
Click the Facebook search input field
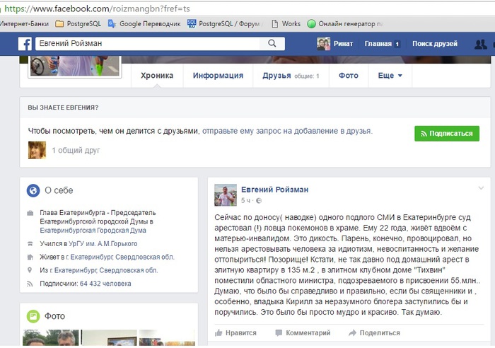point(147,44)
